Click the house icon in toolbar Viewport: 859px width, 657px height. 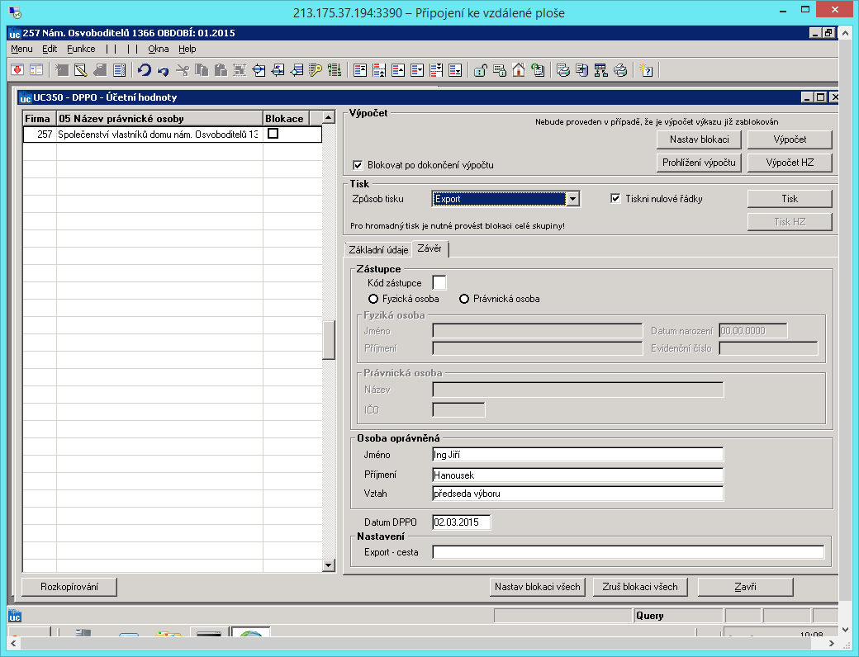coord(519,70)
